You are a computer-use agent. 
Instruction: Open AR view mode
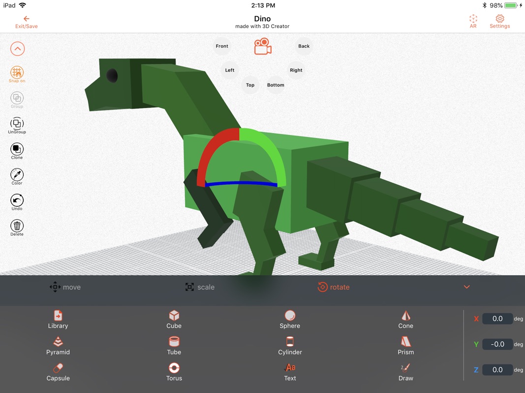473,22
